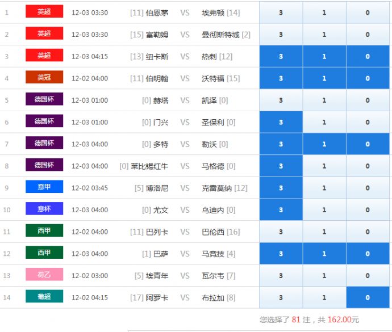The image size is (392, 332).
Task: Deselect draw 1 for 巴萨 vs 马竞技
Action: click(324, 254)
